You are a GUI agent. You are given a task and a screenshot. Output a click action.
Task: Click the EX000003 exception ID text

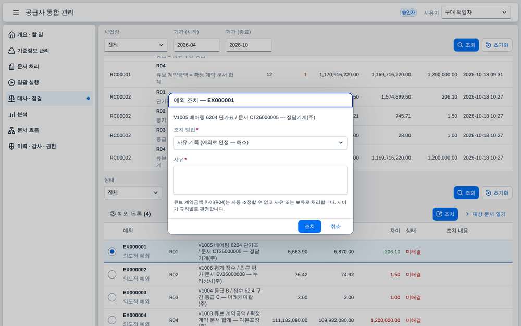pos(134,293)
